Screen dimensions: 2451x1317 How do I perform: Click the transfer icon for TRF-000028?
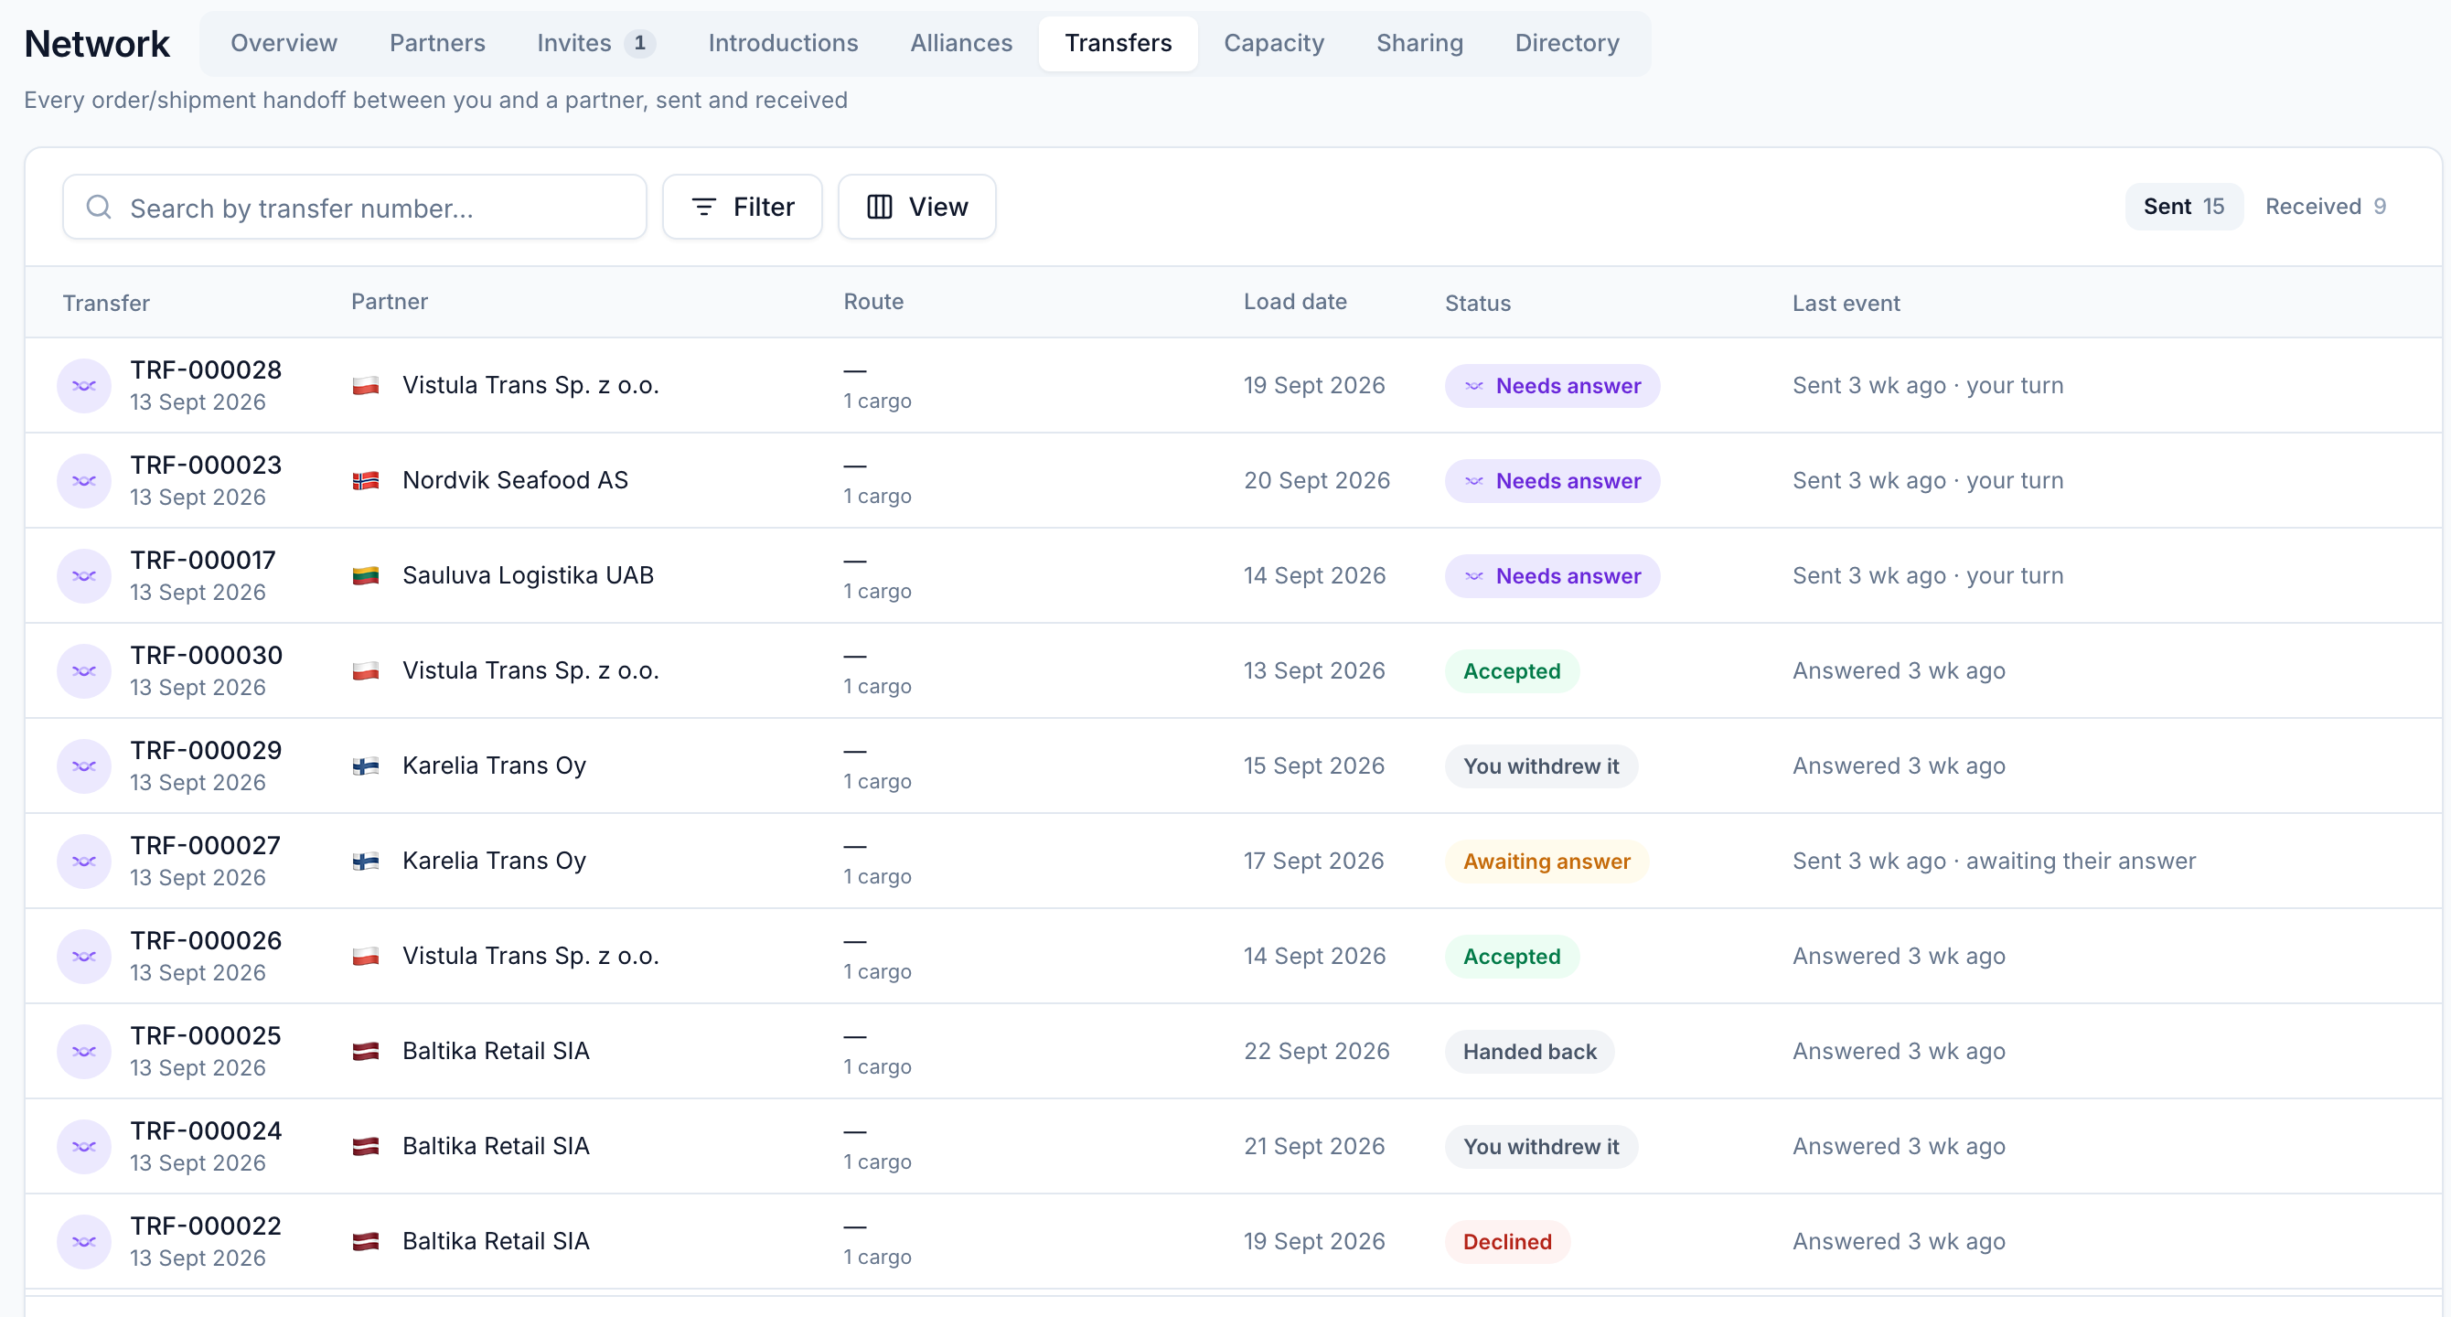pyautogui.click(x=84, y=385)
